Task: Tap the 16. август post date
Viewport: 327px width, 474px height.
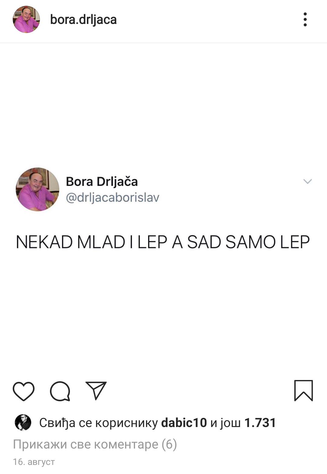Action: [34, 462]
